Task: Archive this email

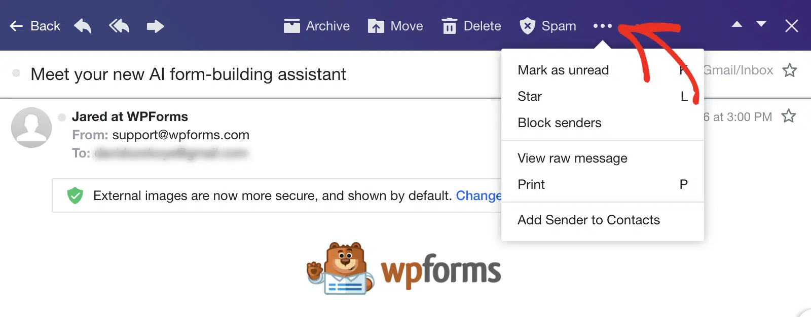Action: pos(317,26)
